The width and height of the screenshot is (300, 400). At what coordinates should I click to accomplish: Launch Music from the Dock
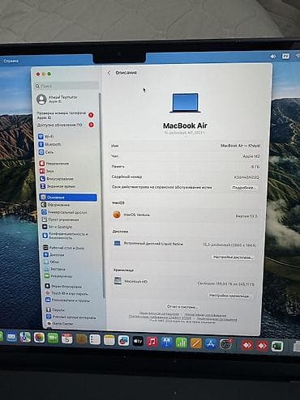152,342
